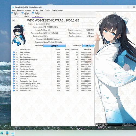This screenshot has width=136, height=136.
Task: Click the chibi Shizuku character image
Action: pyautogui.click(x=19, y=35)
